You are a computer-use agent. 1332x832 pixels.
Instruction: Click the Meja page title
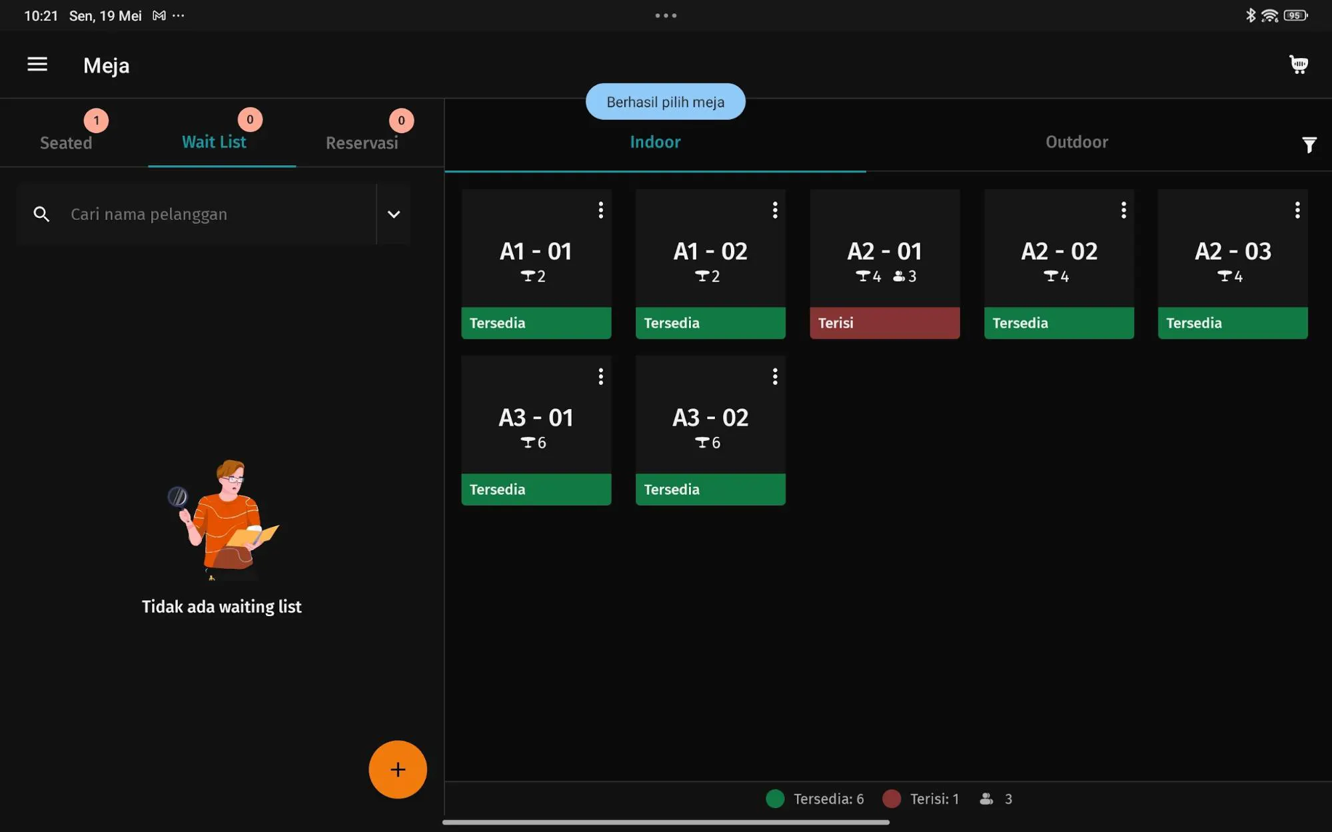(x=106, y=65)
